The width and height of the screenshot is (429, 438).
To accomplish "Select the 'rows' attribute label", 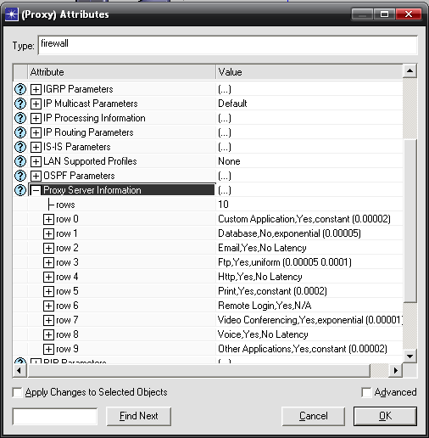I will click(65, 205).
